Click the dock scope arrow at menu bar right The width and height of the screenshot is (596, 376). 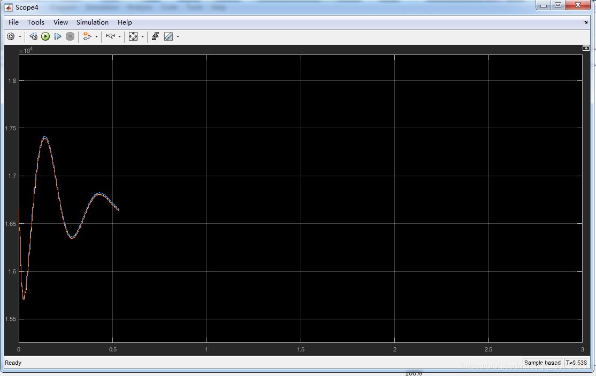click(585, 22)
